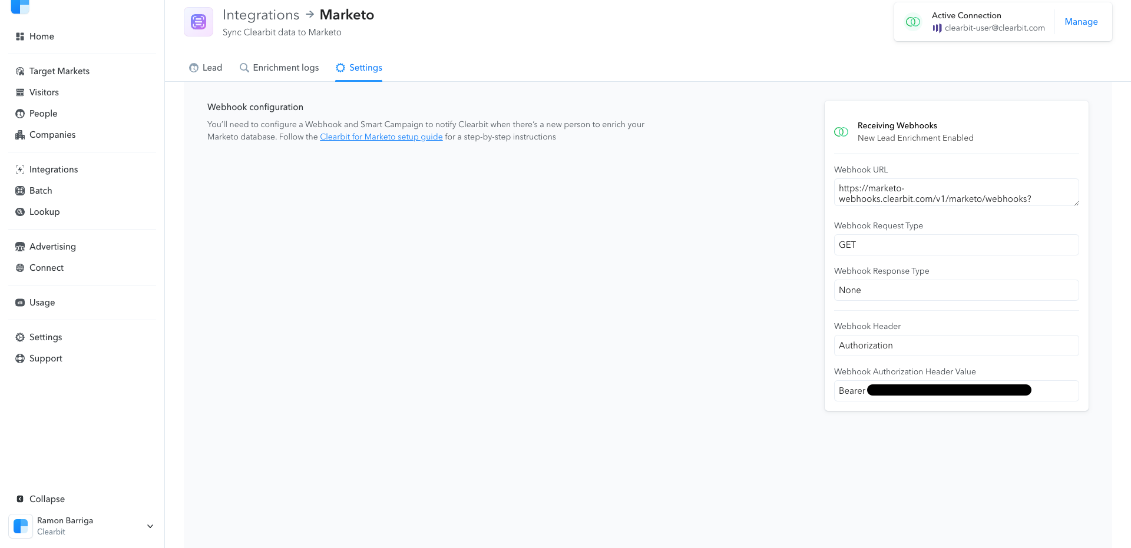Click the Usage icon in the sidebar
Viewport: 1131px width, 548px height.
coord(20,303)
